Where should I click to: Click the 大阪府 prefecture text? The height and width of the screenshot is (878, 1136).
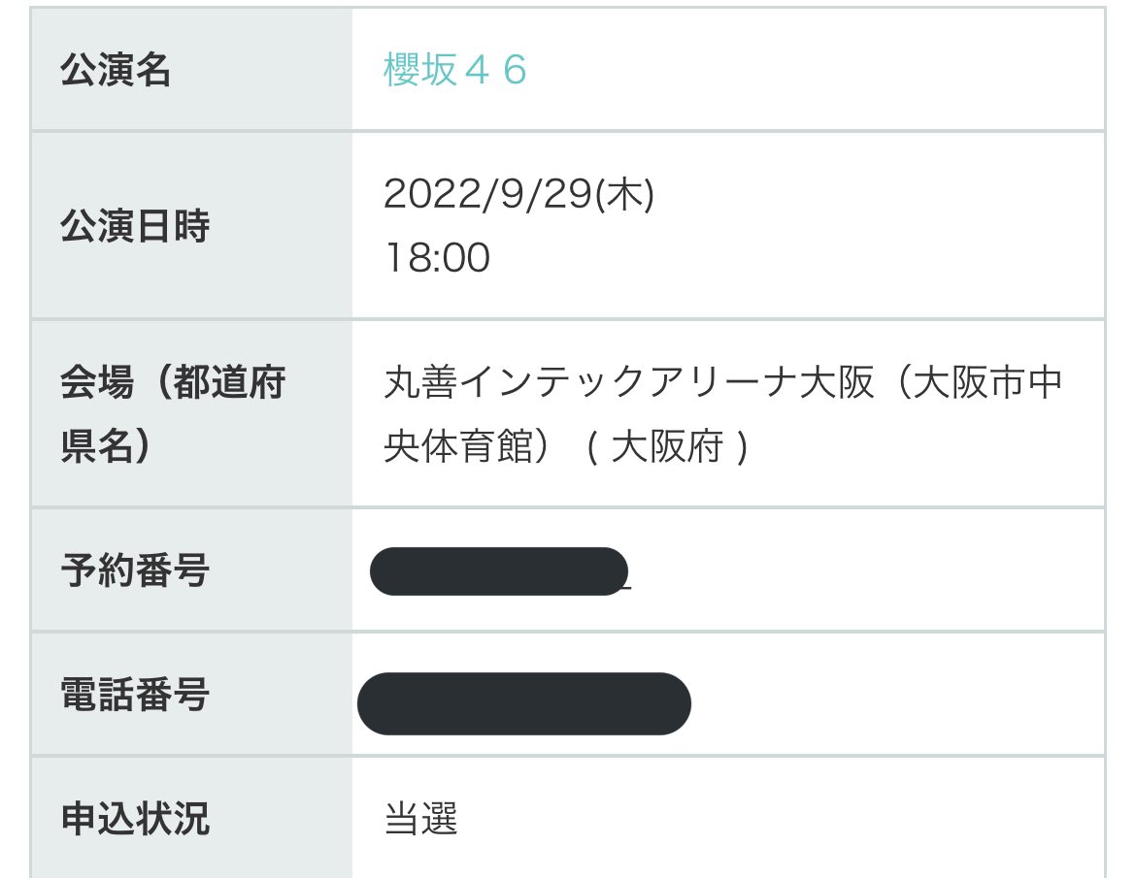[667, 446]
